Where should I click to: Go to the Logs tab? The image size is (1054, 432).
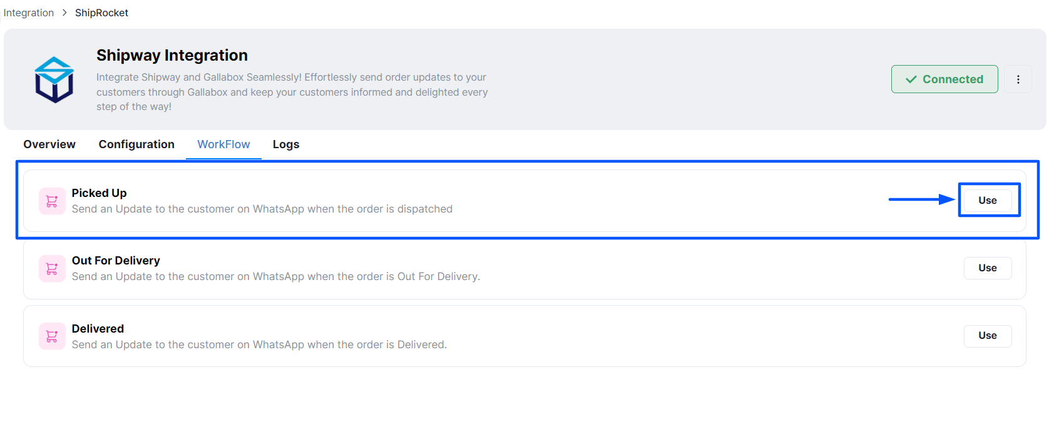286,144
